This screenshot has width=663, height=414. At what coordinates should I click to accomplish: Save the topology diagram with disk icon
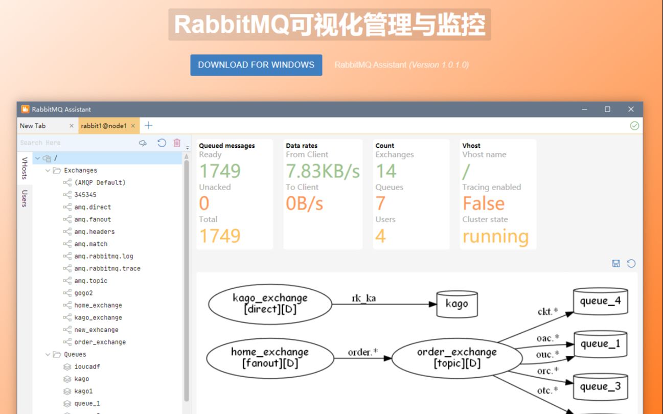(x=616, y=263)
